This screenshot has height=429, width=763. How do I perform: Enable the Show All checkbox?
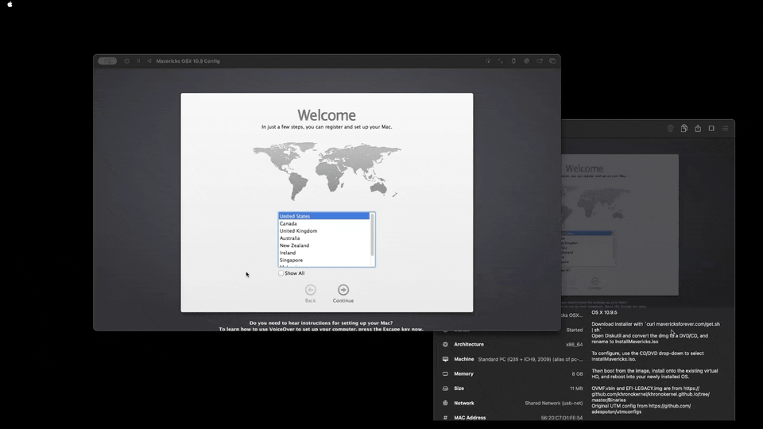[x=281, y=273]
